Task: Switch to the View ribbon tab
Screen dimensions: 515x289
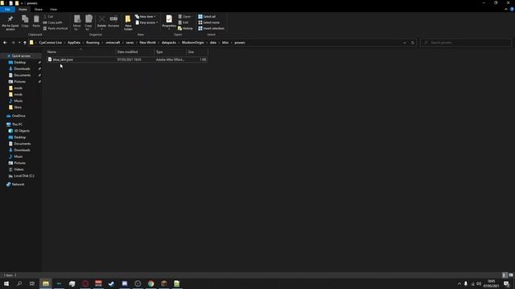Action: coord(53,10)
